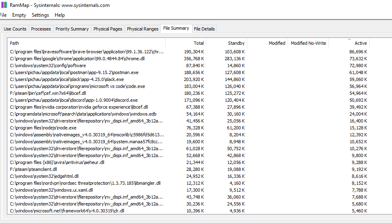Click the 43,748 K total value
Screen dimensions: 392x223
click(x=195, y=197)
